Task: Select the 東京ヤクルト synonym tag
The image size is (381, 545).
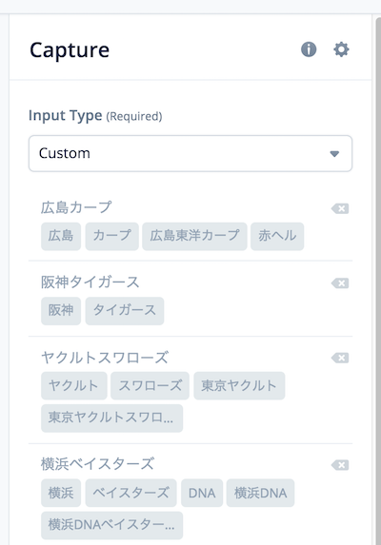Action: 239,386
